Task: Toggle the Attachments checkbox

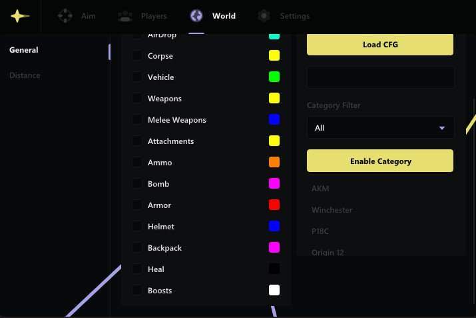Action: 137,141
